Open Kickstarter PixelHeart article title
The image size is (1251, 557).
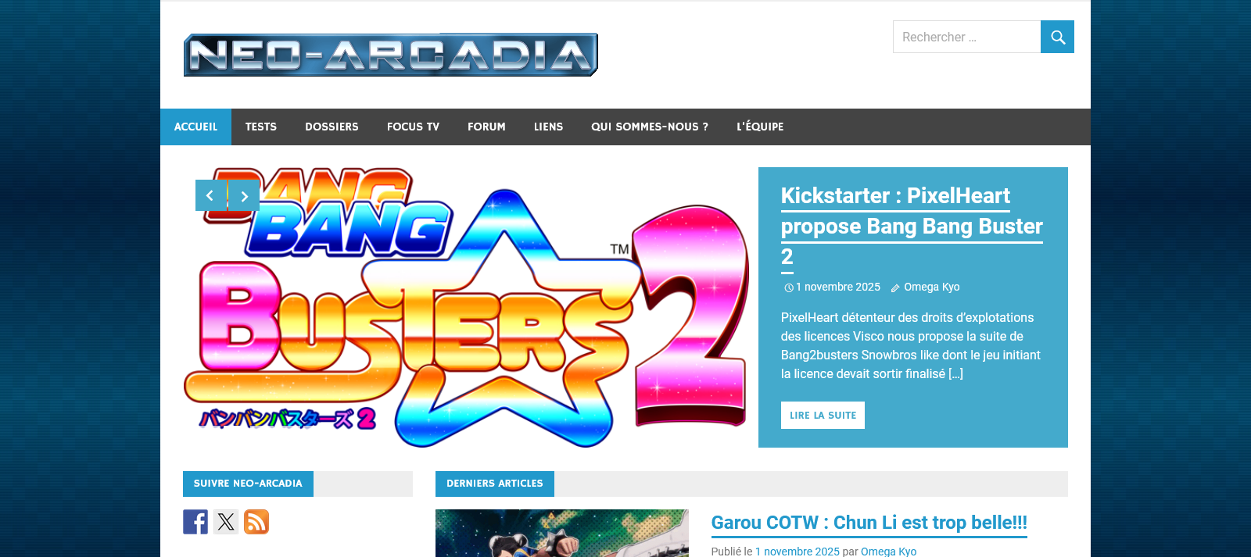coord(912,226)
